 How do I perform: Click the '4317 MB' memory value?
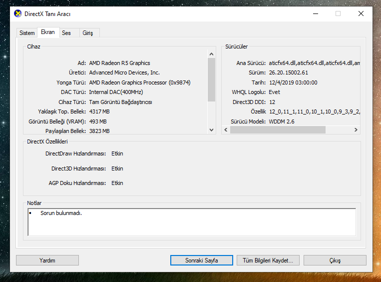click(x=99, y=111)
